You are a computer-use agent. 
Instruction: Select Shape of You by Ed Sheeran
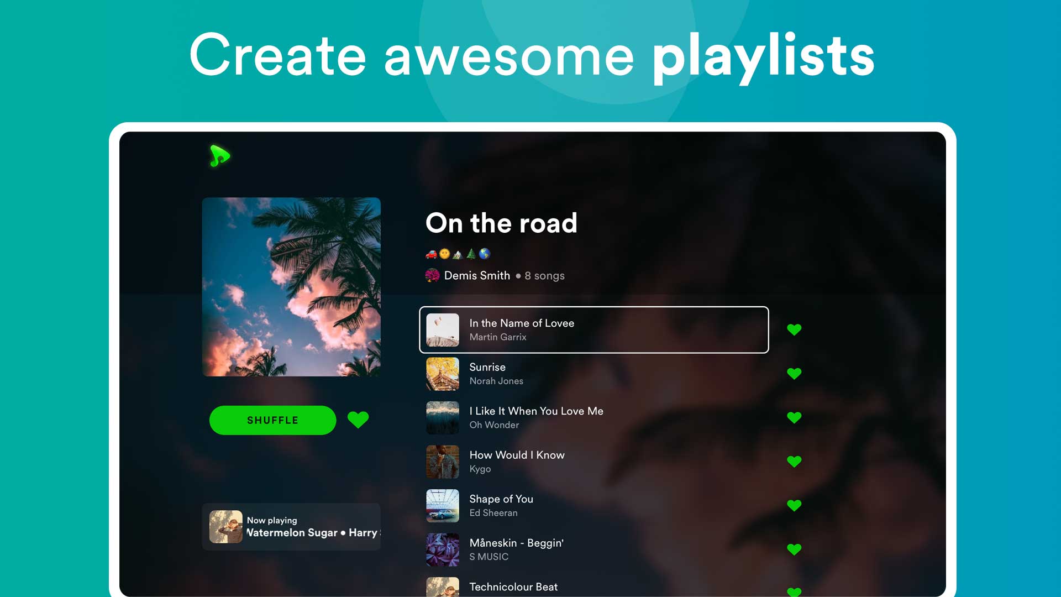[x=553, y=505]
